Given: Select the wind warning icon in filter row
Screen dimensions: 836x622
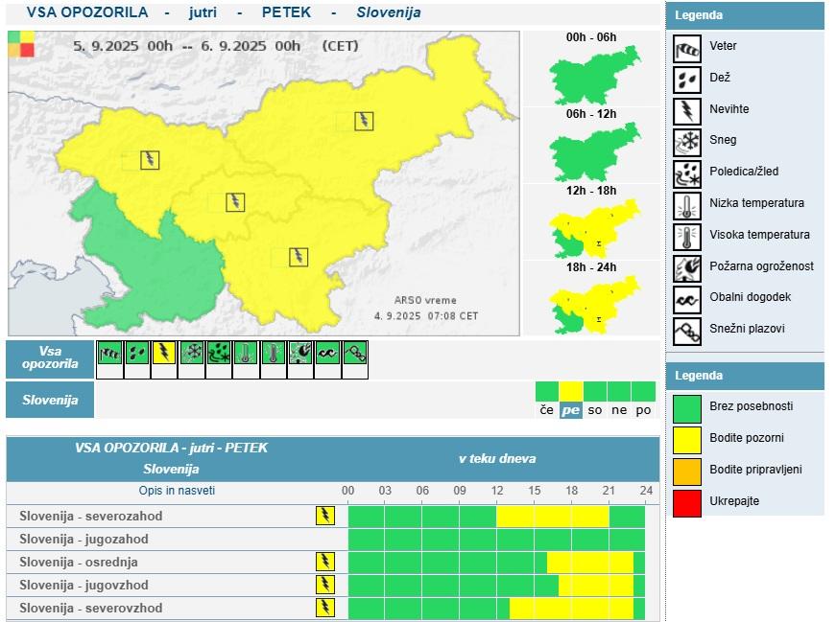Looking at the screenshot, I should click(x=109, y=354).
